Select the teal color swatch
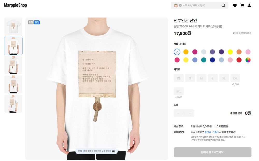Viewport: 259px width, 161px height. (204, 60)
